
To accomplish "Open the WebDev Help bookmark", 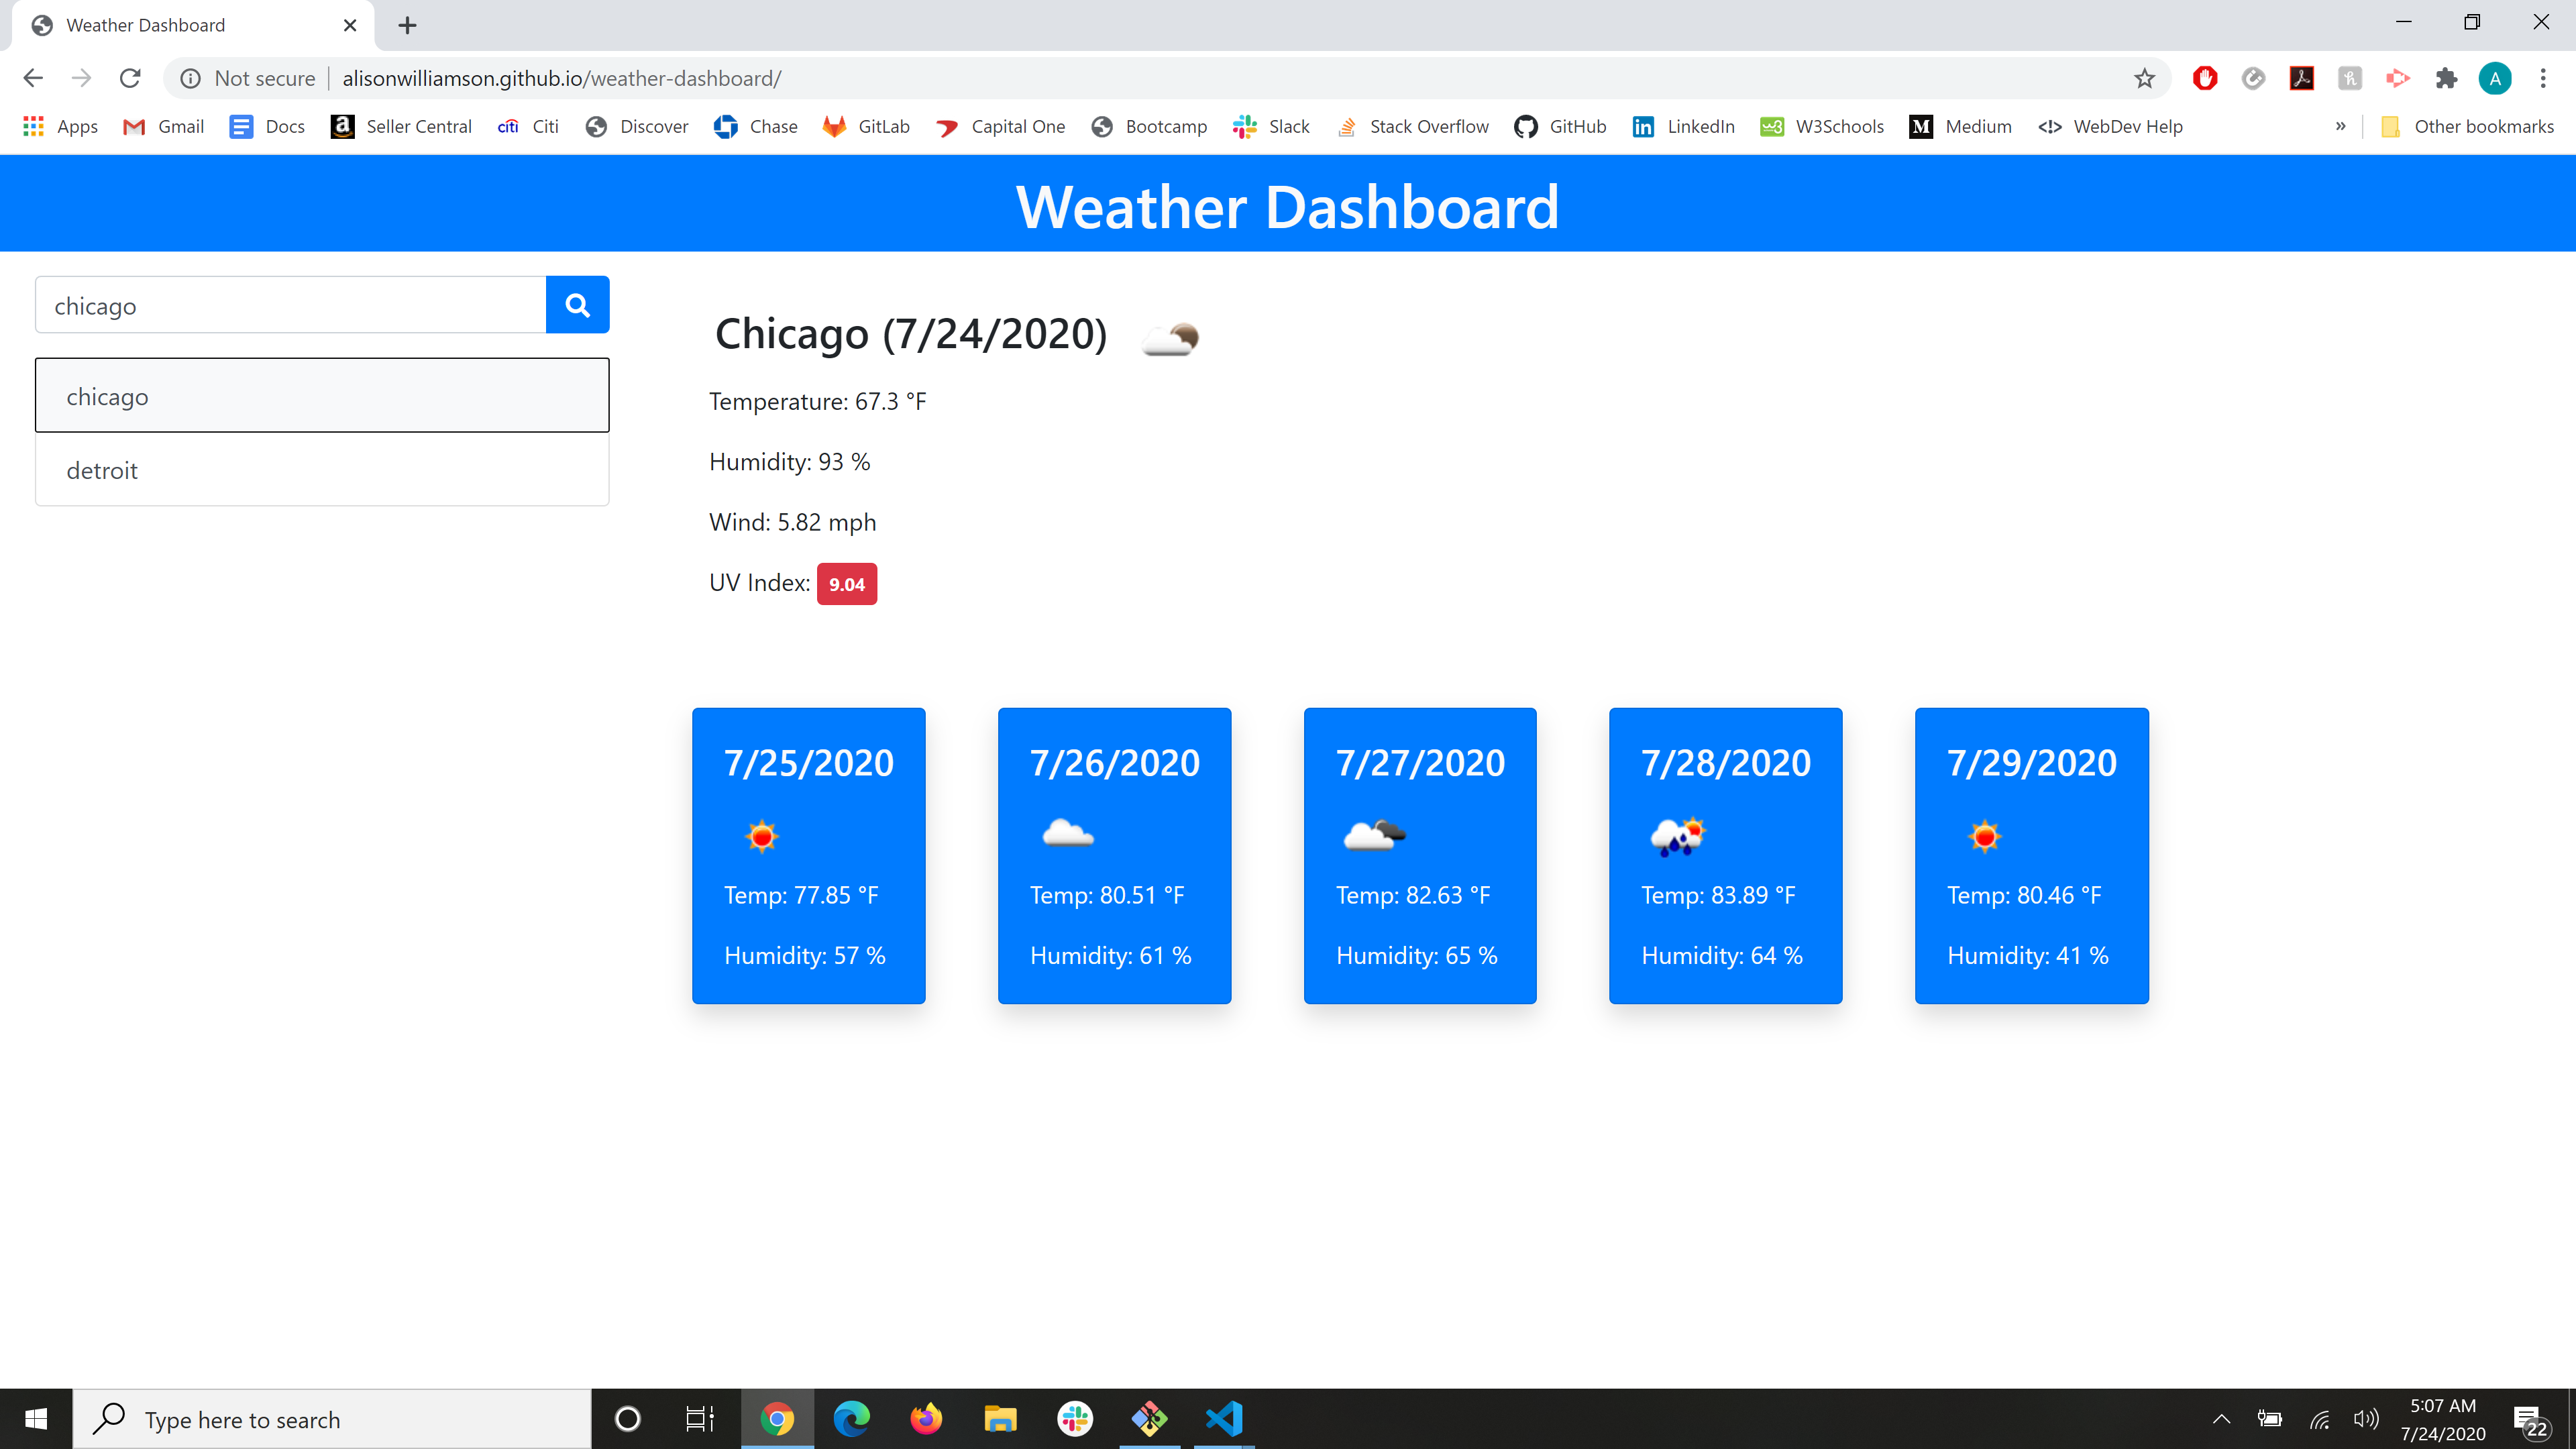I will click(2110, 126).
